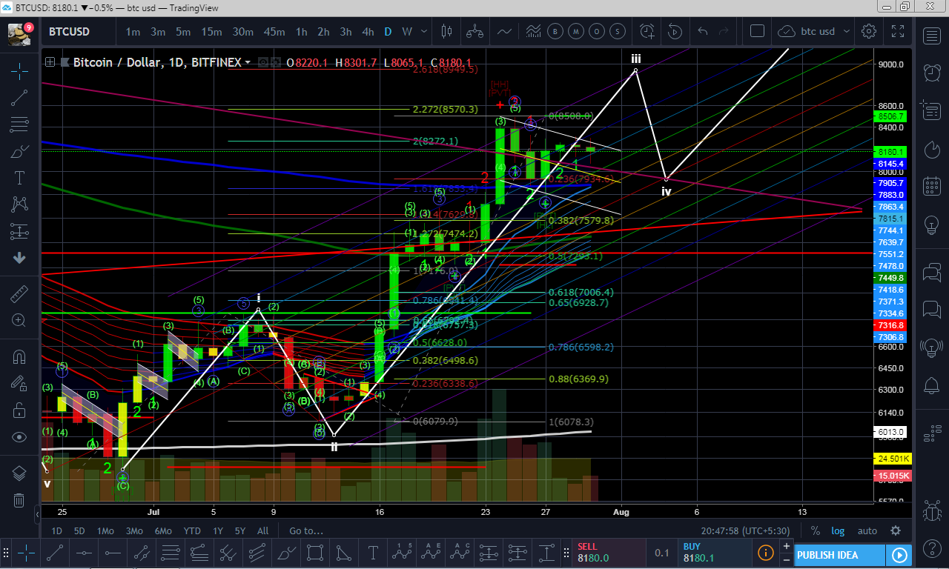Enter fullscreen mode
Screen dimensions: 949x569
click(x=897, y=31)
